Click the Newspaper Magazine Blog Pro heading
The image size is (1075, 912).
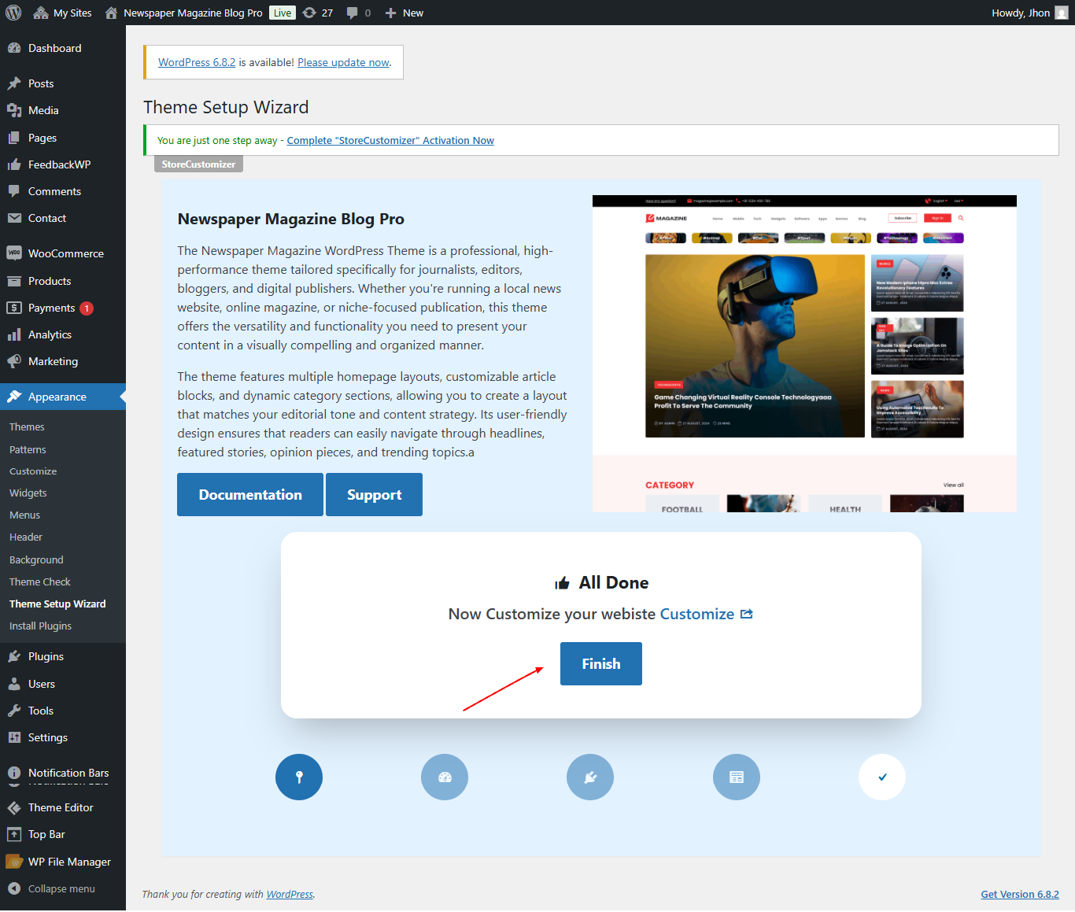point(291,219)
